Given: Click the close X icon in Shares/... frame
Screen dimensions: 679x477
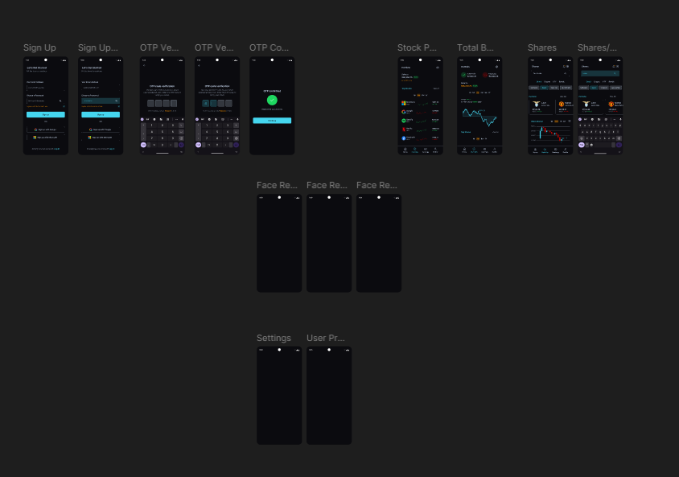Looking at the screenshot, I should [618, 66].
